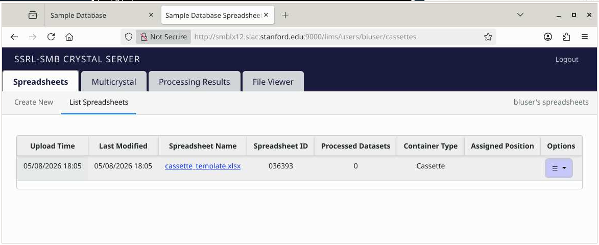Click the Logout link
This screenshot has width=599, height=245.
point(567,60)
